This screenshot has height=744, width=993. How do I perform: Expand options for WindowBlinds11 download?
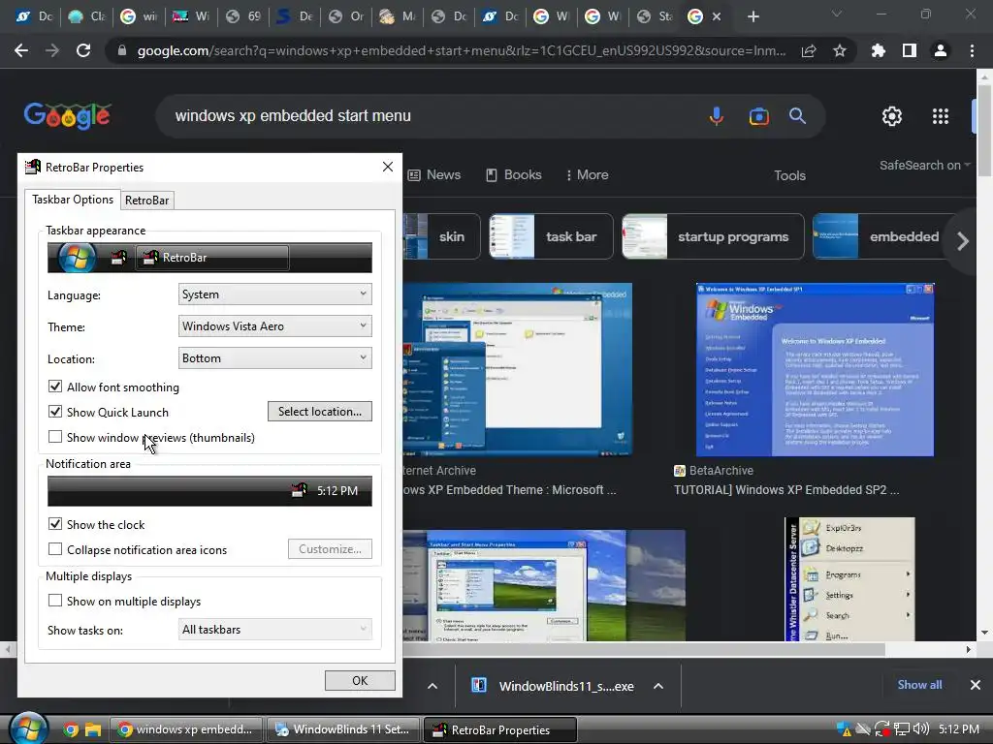(658, 686)
